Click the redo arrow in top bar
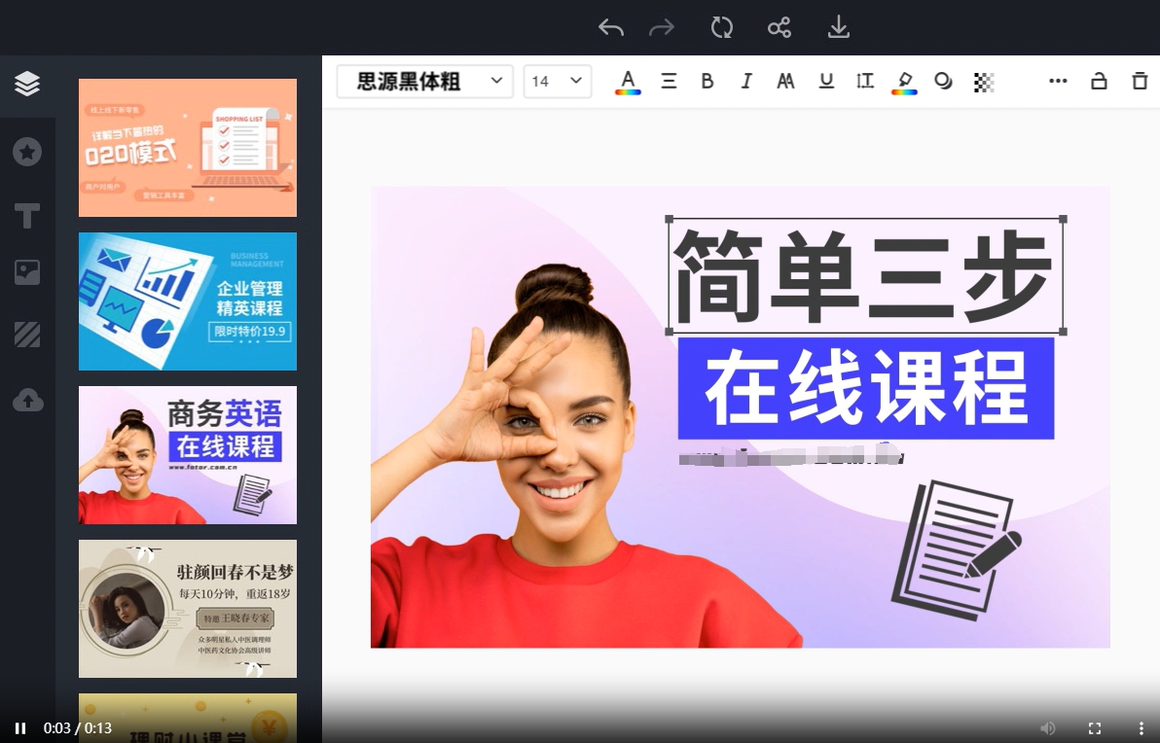Image resolution: width=1160 pixels, height=743 pixels. [x=662, y=28]
